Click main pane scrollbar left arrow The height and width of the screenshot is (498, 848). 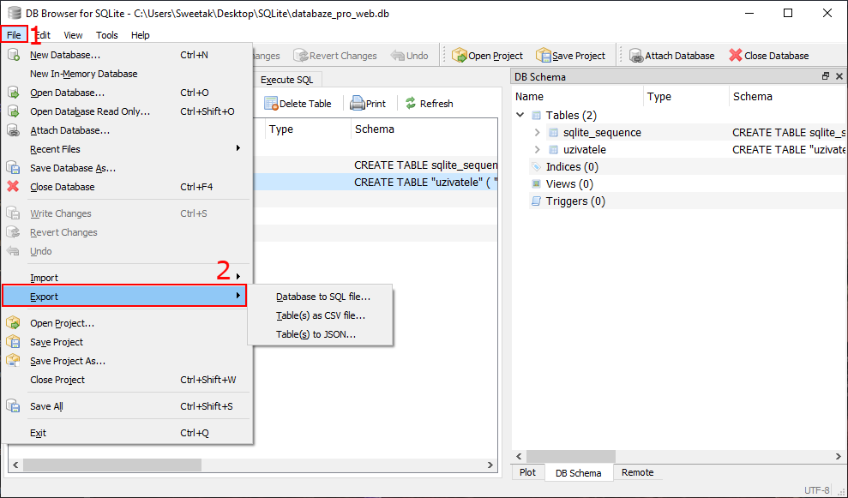pos(15,465)
